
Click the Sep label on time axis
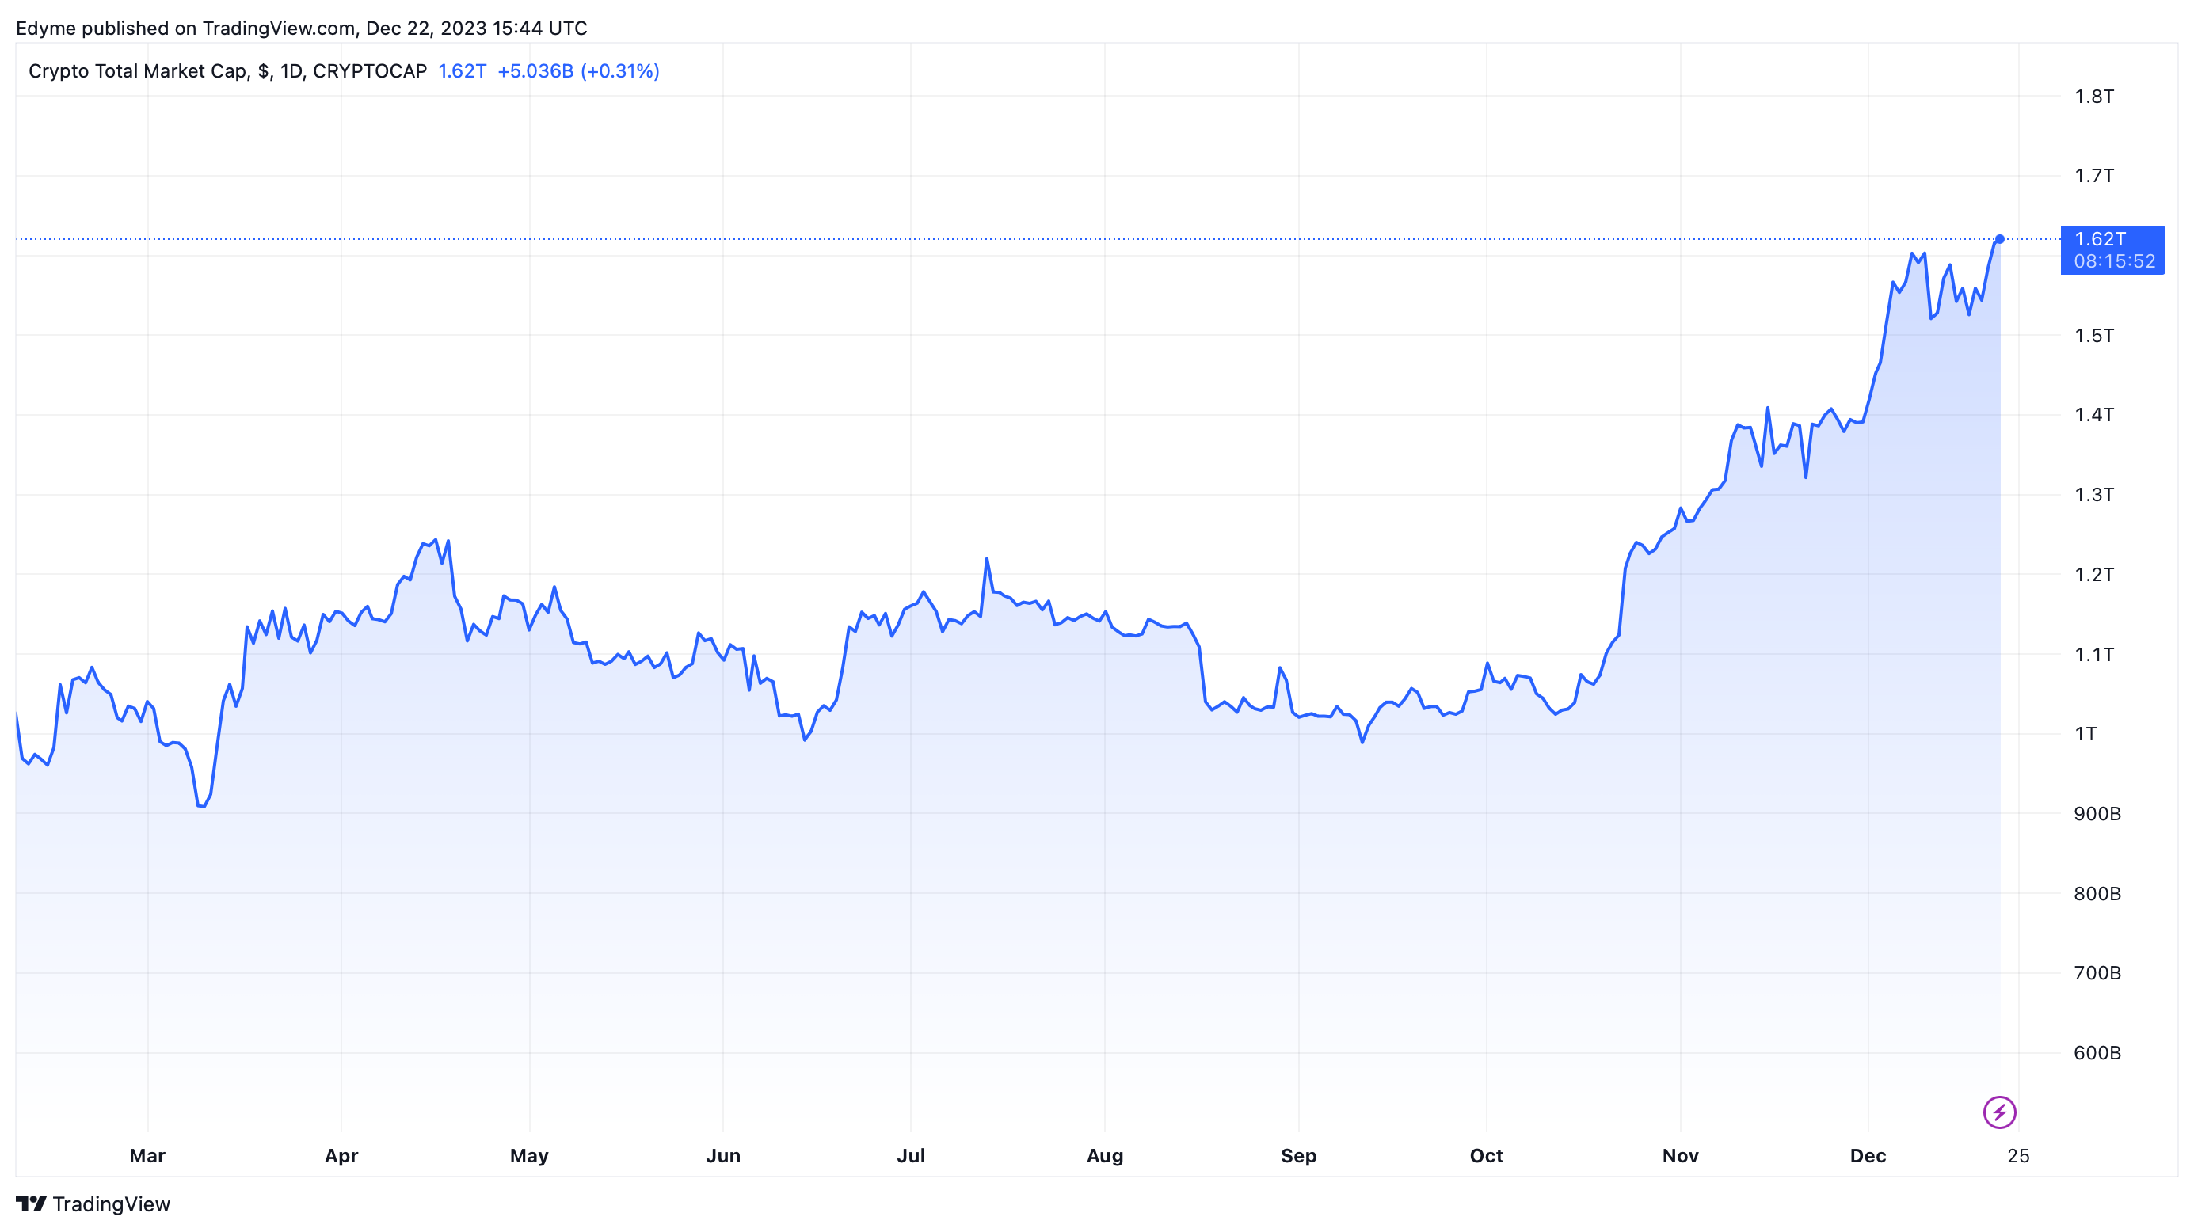pos(1298,1155)
